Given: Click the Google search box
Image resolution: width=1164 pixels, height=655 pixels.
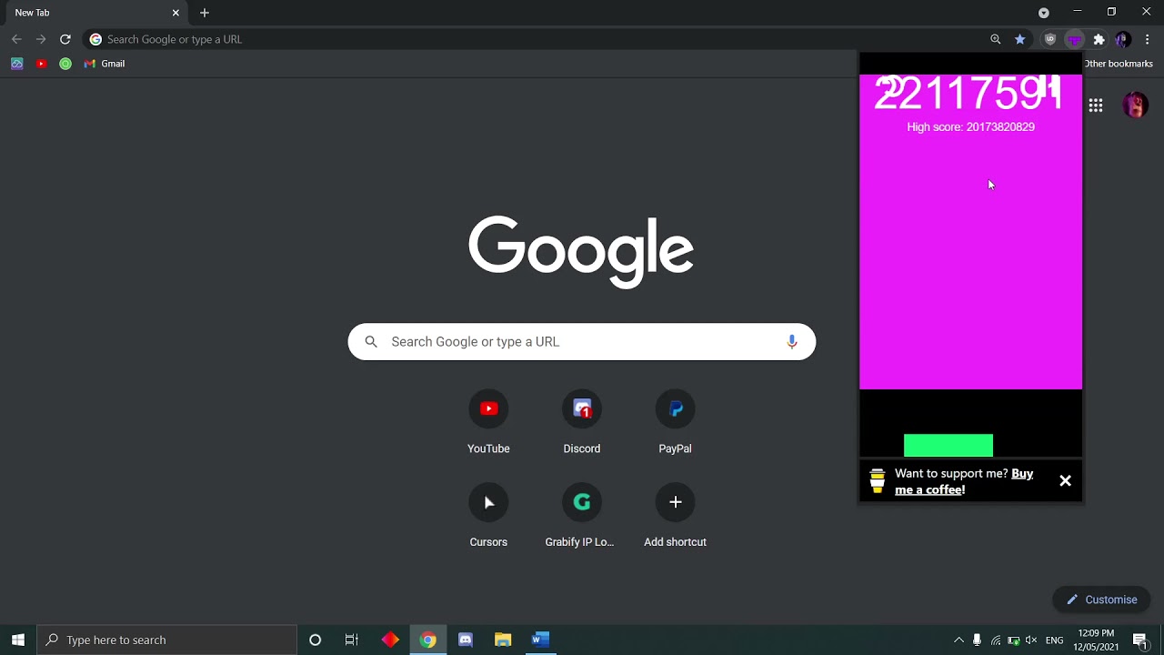Looking at the screenshot, I should (582, 342).
